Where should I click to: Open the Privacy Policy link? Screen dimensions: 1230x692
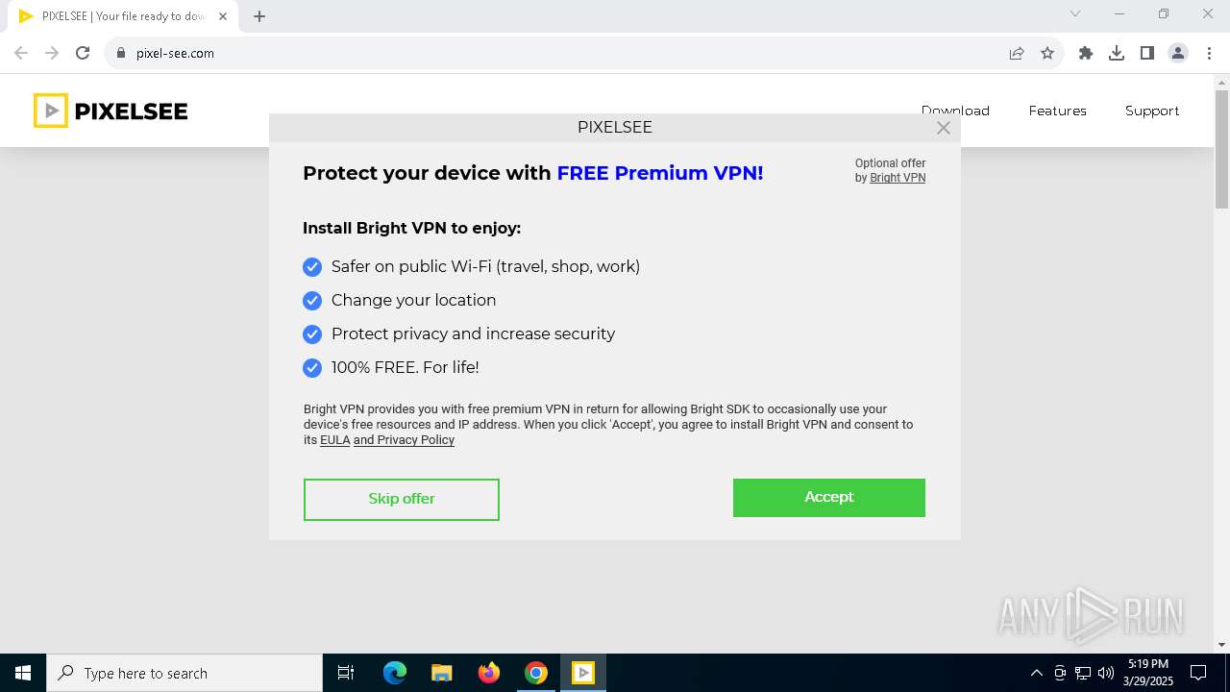[x=415, y=440]
